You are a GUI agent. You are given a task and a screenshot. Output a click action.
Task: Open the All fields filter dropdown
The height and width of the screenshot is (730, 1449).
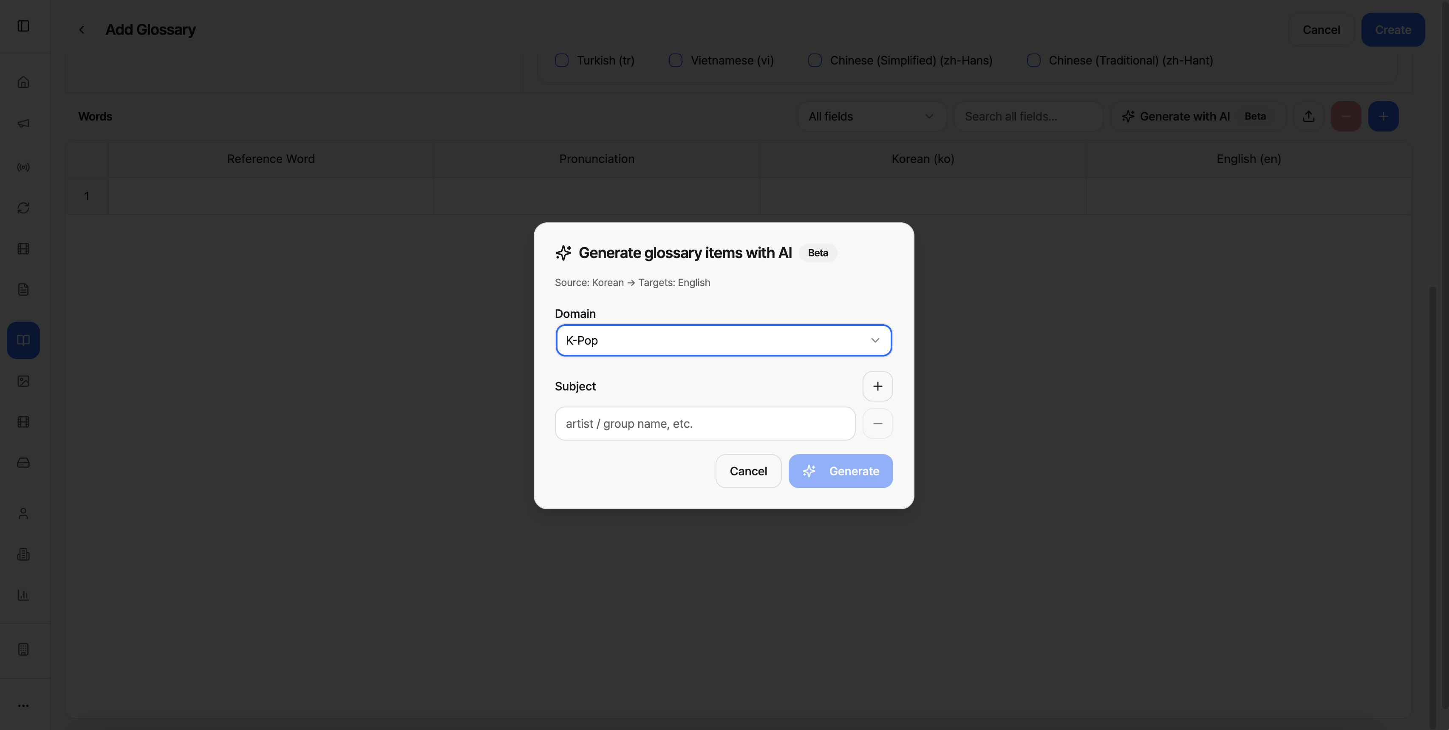[872, 116]
